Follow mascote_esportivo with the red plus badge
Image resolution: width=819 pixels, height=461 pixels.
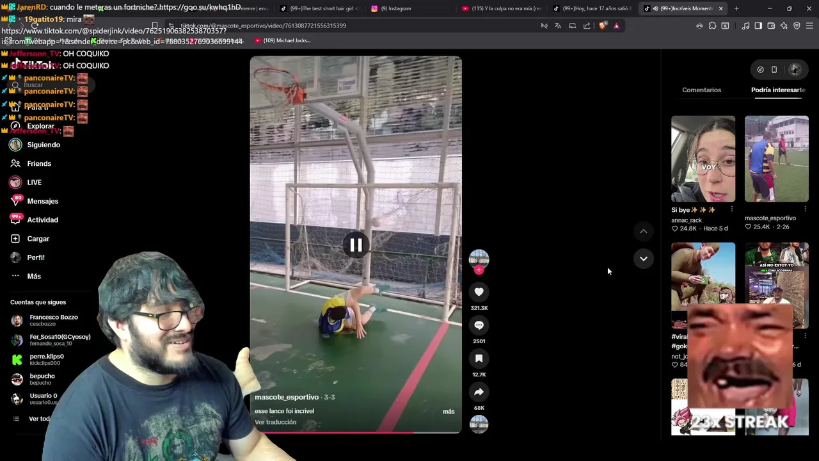click(x=479, y=270)
